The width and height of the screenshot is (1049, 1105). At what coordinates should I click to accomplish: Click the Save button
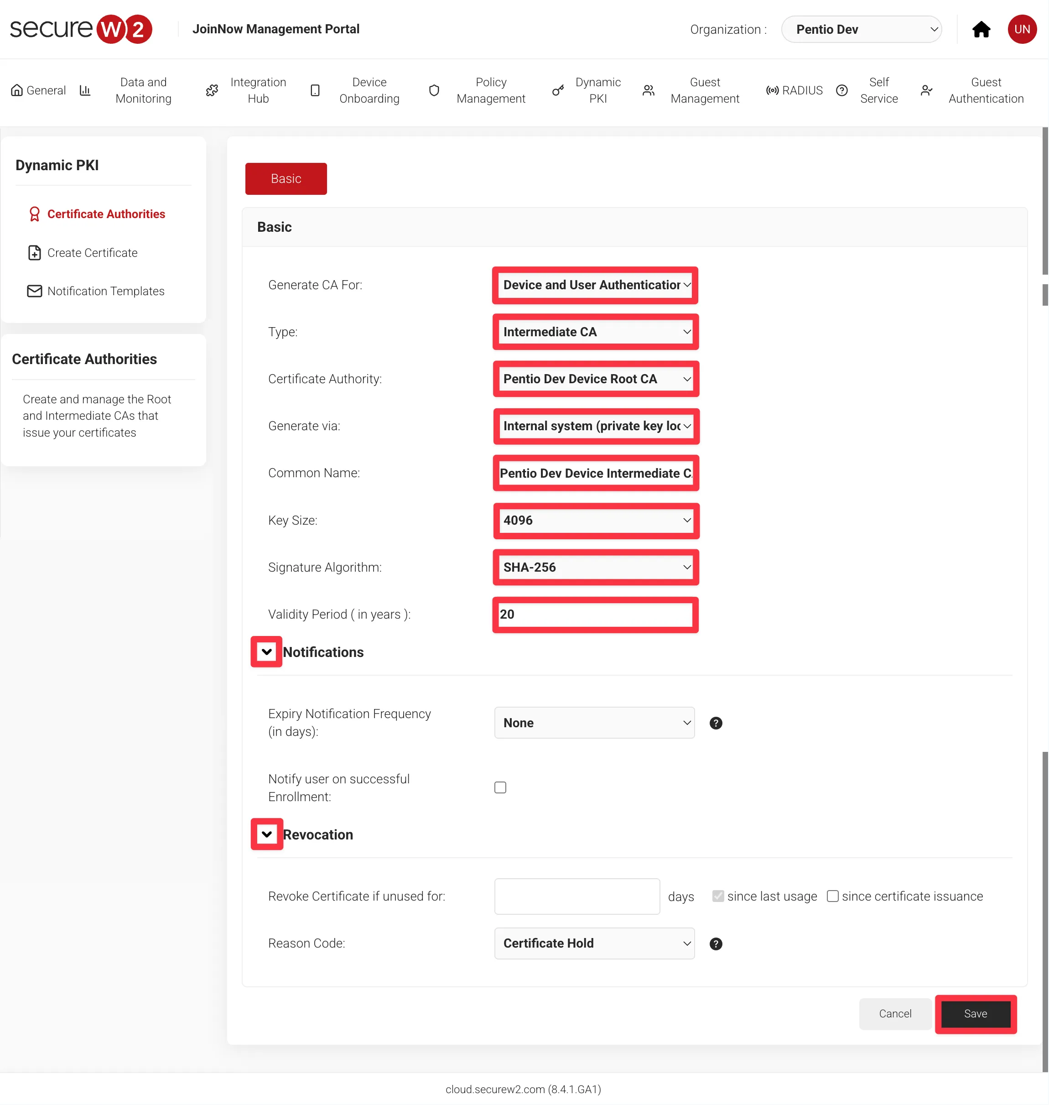coord(976,1014)
